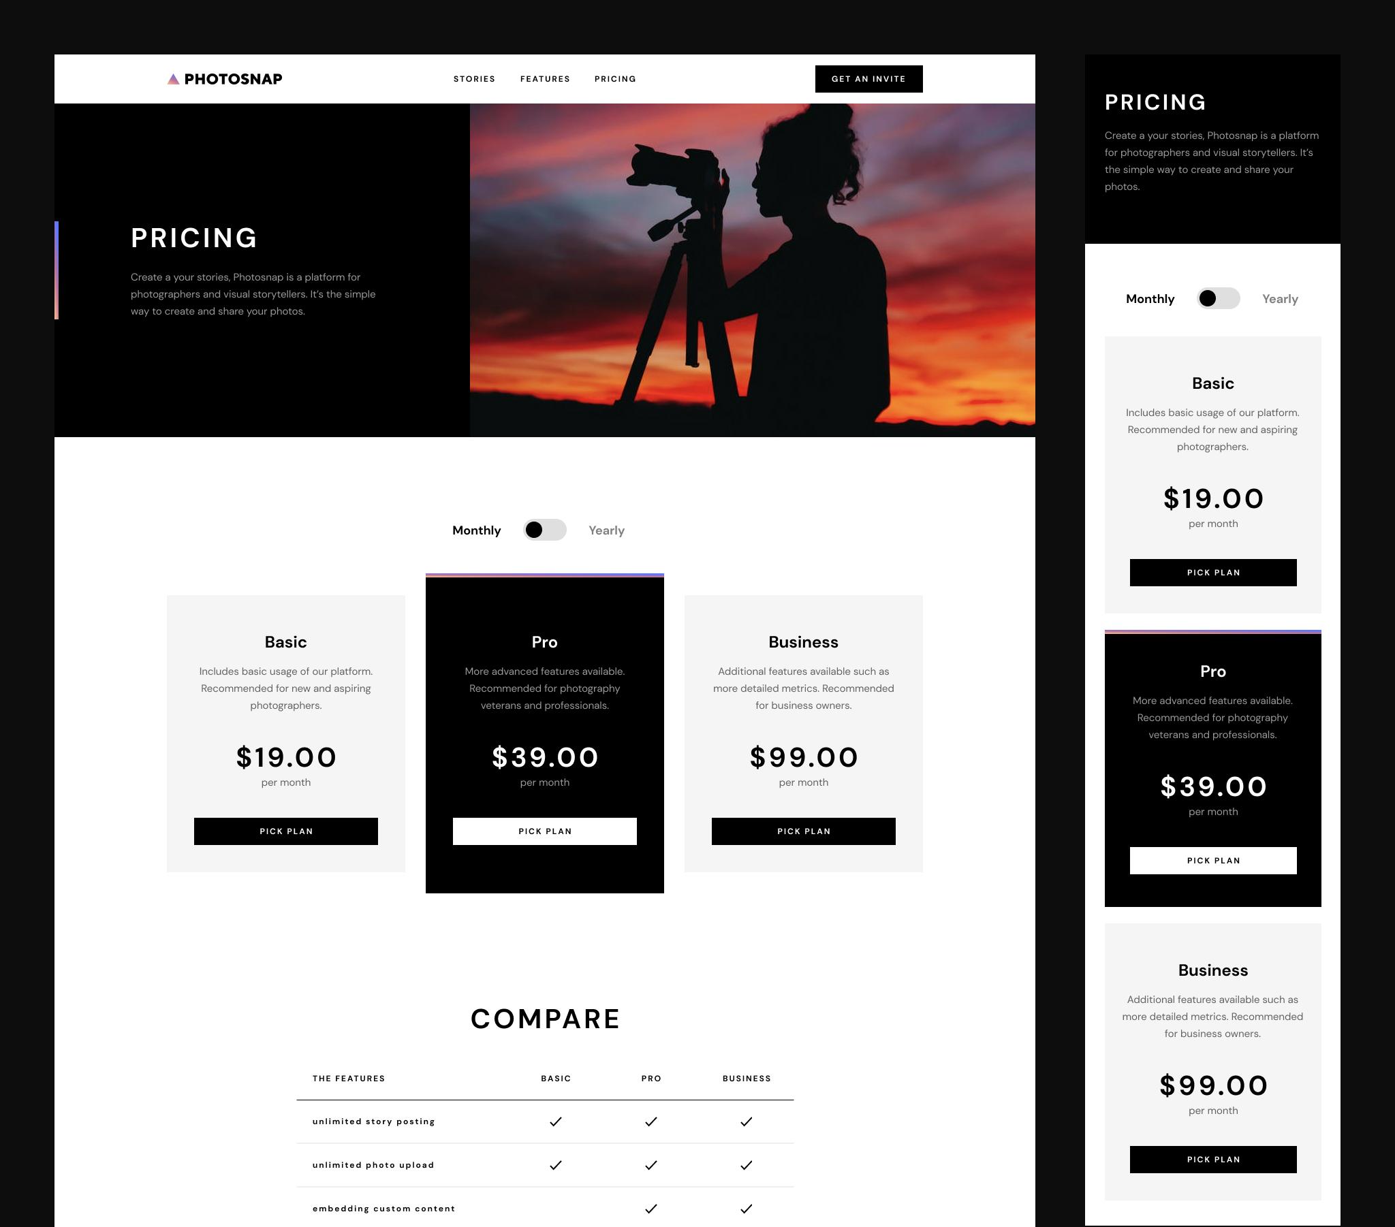Scroll down to the Compare section
This screenshot has width=1395, height=1227.
544,1019
